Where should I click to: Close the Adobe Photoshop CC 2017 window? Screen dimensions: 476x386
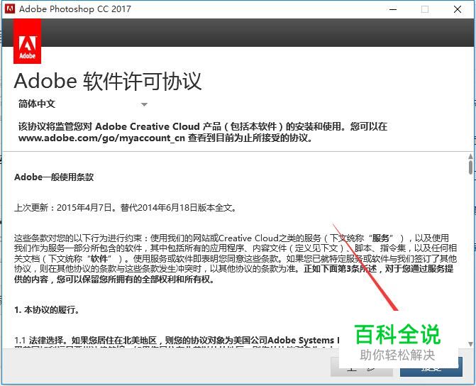coord(458,9)
